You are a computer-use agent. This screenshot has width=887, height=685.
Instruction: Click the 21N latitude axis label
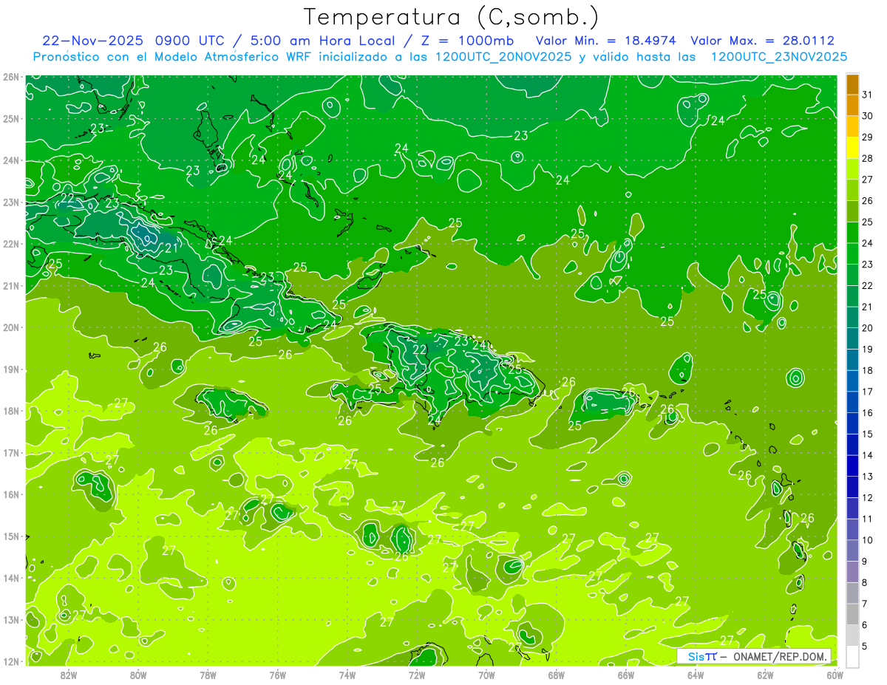pos(11,285)
